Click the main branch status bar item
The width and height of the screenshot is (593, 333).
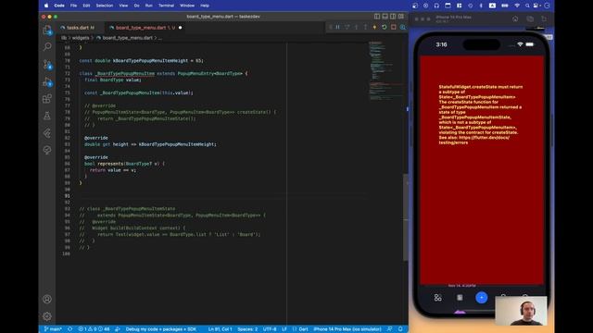coord(53,329)
